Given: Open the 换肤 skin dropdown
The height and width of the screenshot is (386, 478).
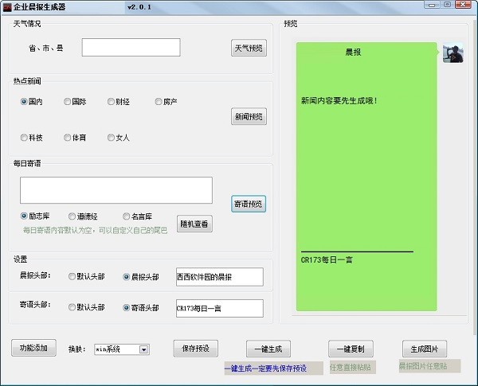Looking at the screenshot, I should coord(144,349).
